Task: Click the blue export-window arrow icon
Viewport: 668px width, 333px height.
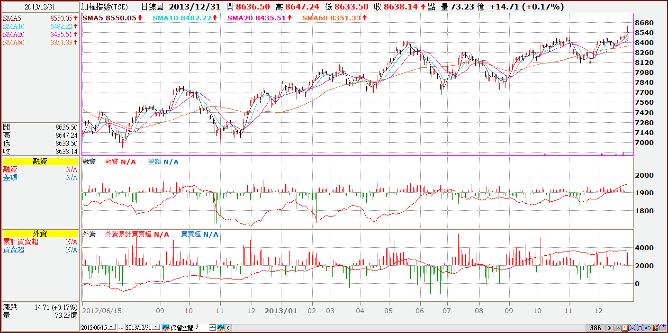Action: click(663, 328)
